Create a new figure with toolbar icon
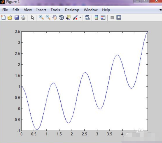 pyautogui.click(x=3, y=17)
